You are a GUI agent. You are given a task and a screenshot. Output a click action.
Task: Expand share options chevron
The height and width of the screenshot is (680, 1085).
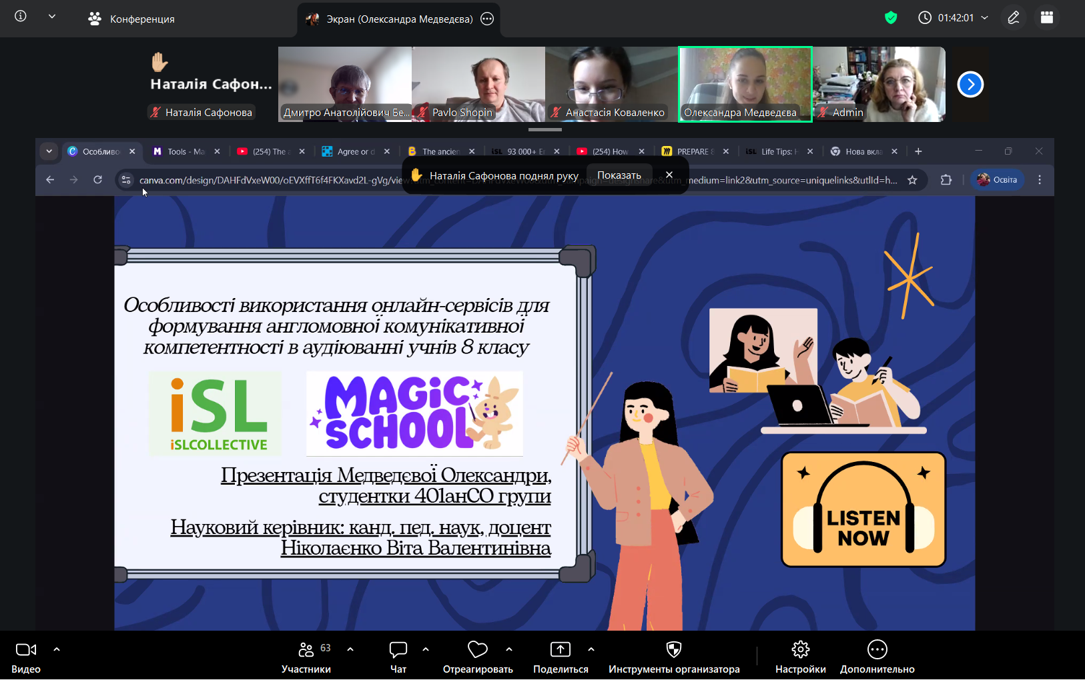tap(591, 649)
